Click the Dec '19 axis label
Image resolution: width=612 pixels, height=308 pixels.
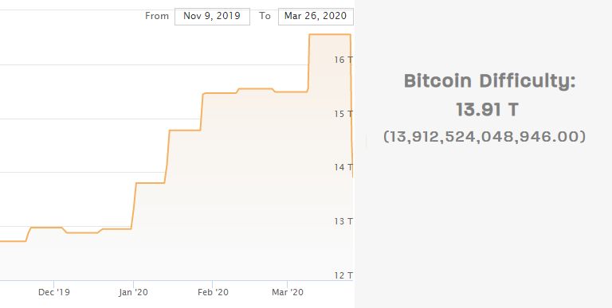point(54,292)
